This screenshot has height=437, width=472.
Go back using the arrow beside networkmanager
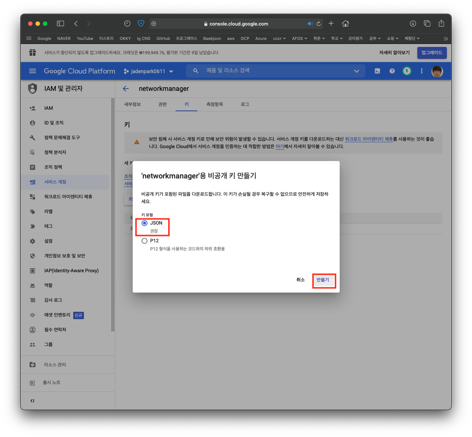click(x=126, y=89)
